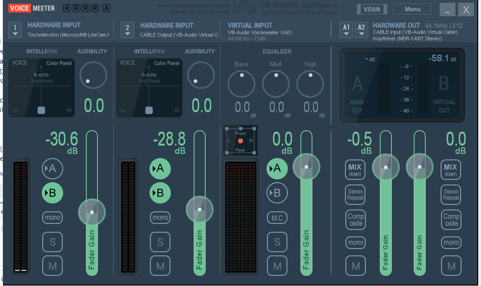Click the A recorder indicator in title bar
The image size is (481, 286).
pyautogui.click(x=106, y=8)
